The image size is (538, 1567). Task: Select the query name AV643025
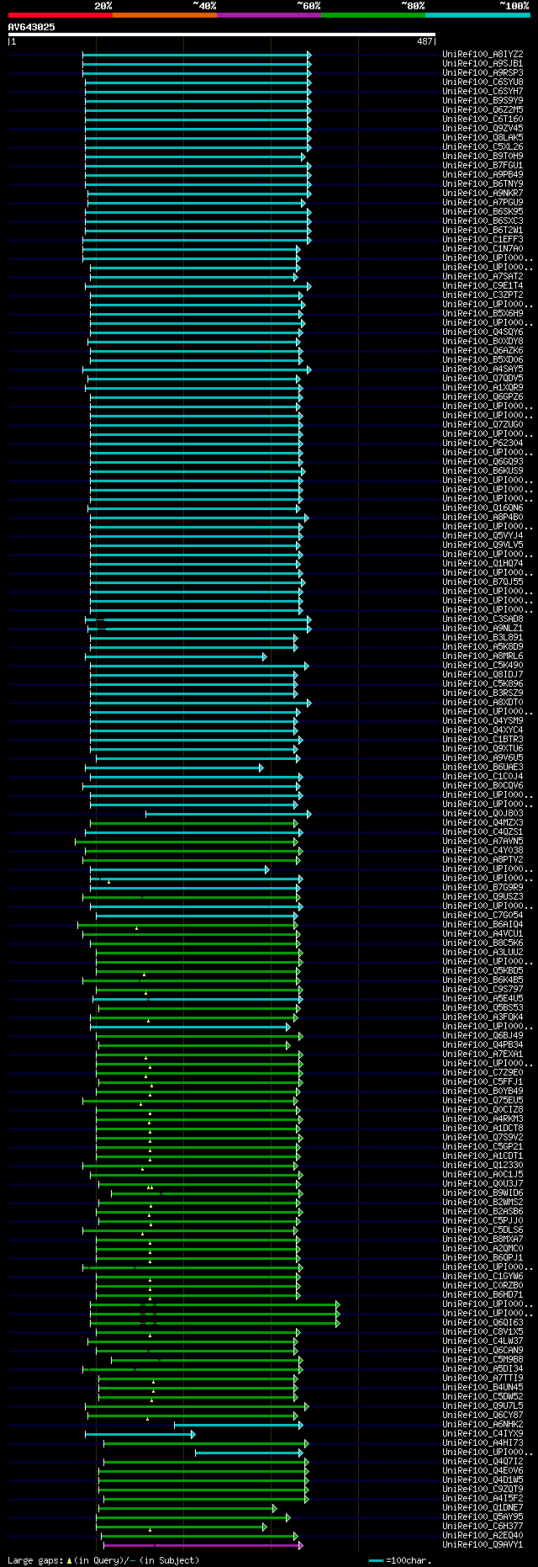(32, 27)
